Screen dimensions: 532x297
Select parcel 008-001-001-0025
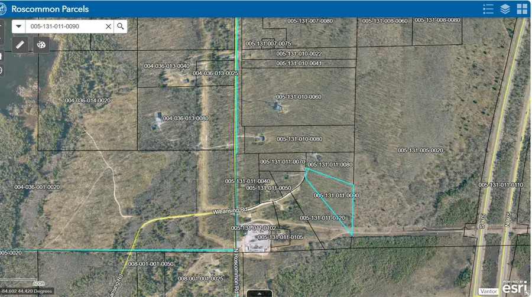coord(200,278)
